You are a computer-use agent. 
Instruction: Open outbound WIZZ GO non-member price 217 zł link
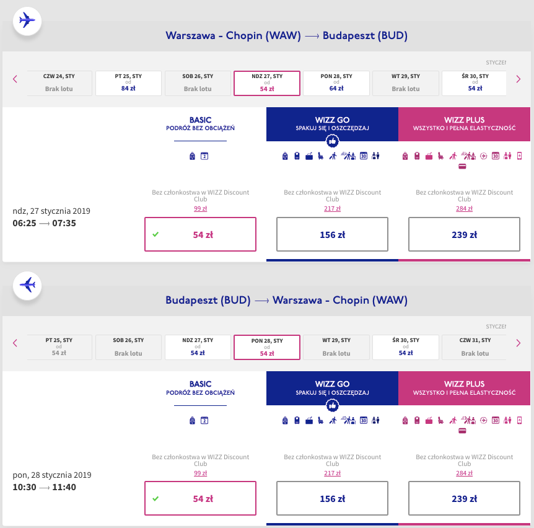coord(333,208)
